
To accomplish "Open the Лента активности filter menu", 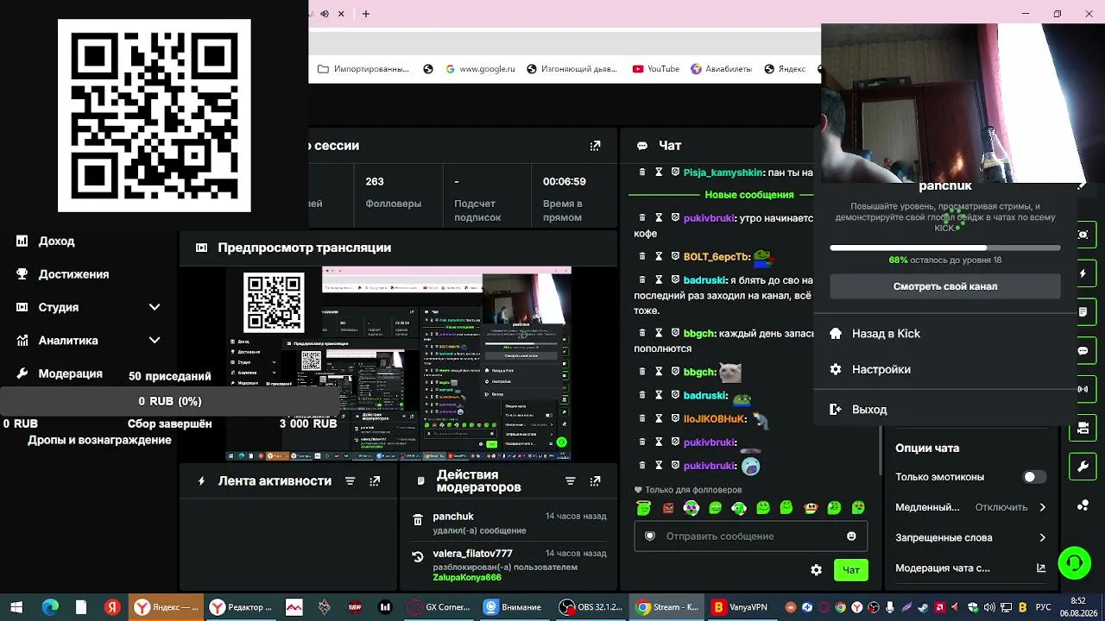I will tap(350, 481).
